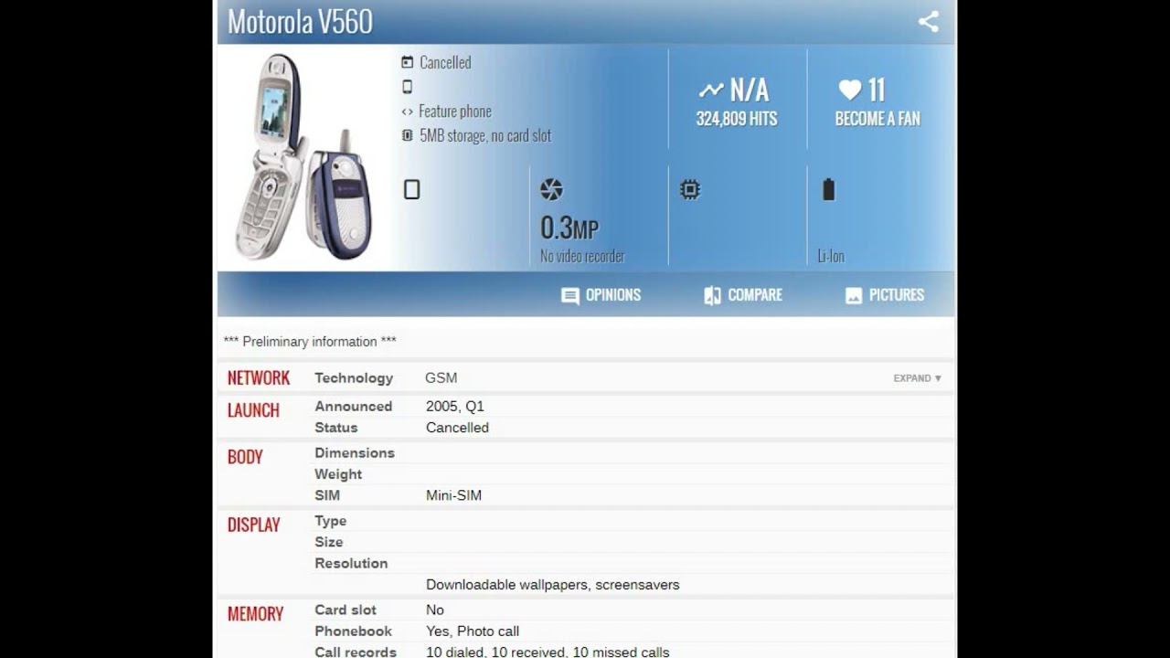Viewport: 1170px width, 658px height.
Task: Click the phone body icon under Cancelled
Action: 407,87
